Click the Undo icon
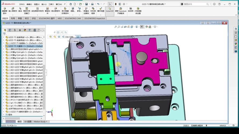239x134 pixels. click(98, 4)
